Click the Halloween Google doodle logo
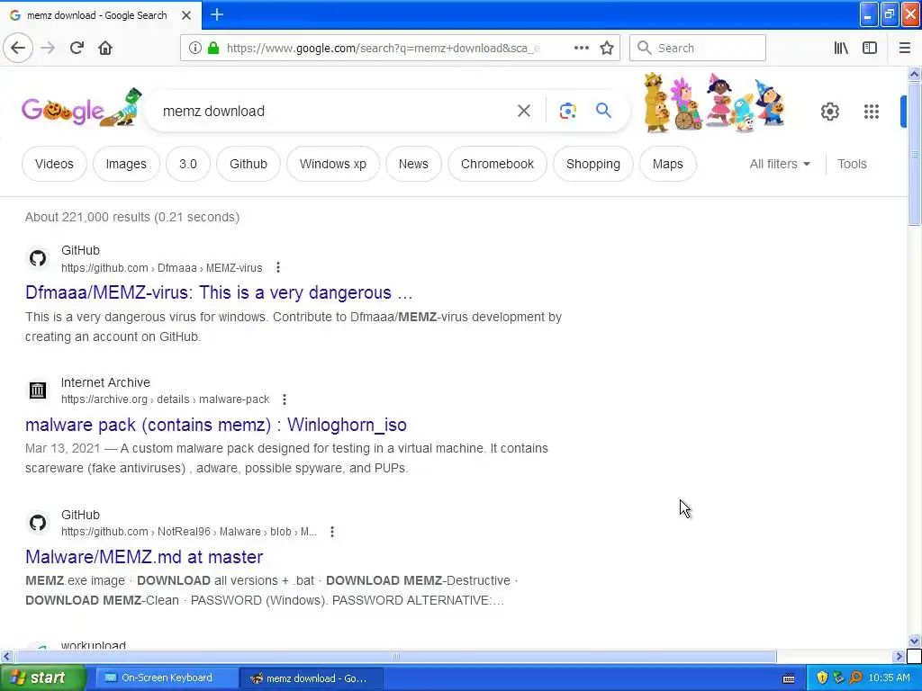The width and height of the screenshot is (922, 691). click(x=81, y=108)
